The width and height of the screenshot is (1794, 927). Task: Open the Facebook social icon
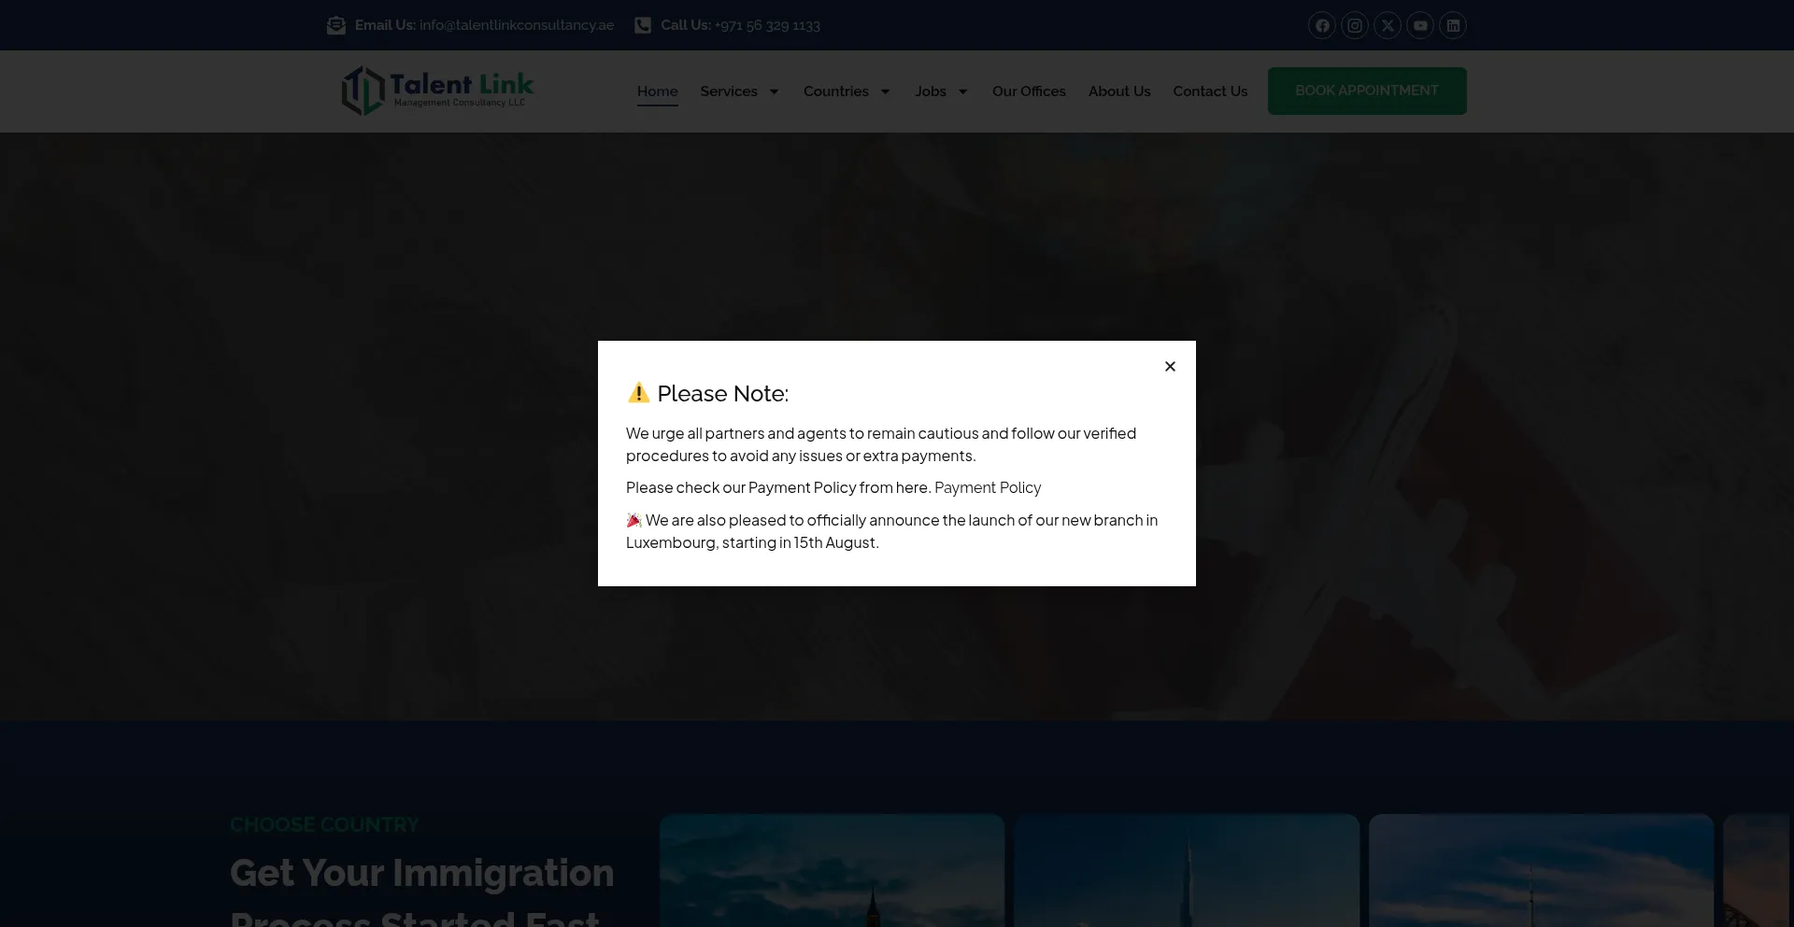pos(1321,25)
